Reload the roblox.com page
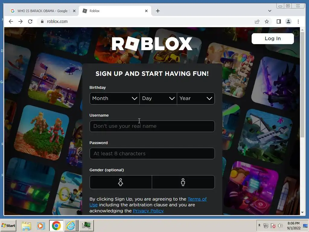This screenshot has width=309, height=232. pyautogui.click(x=30, y=21)
